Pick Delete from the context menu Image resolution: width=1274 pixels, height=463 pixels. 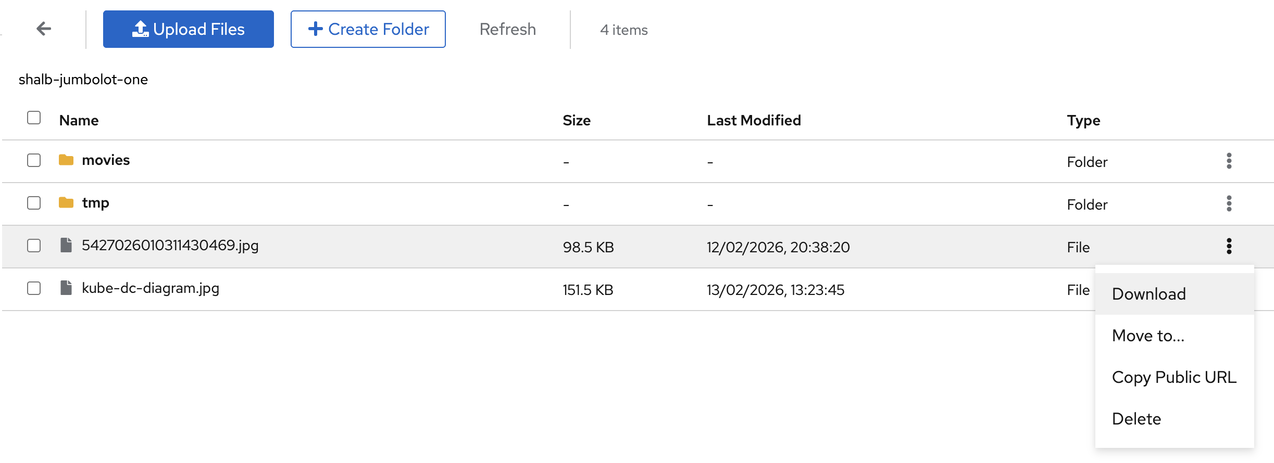click(1136, 419)
